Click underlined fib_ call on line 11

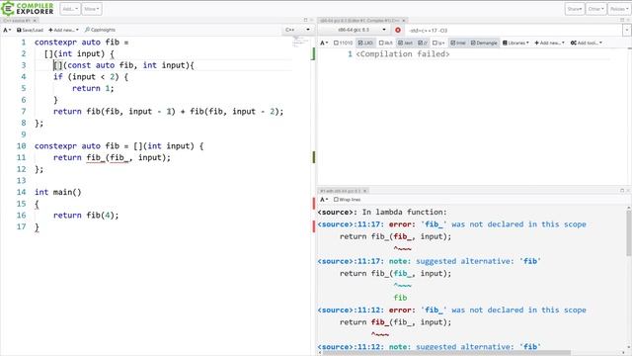click(96, 158)
